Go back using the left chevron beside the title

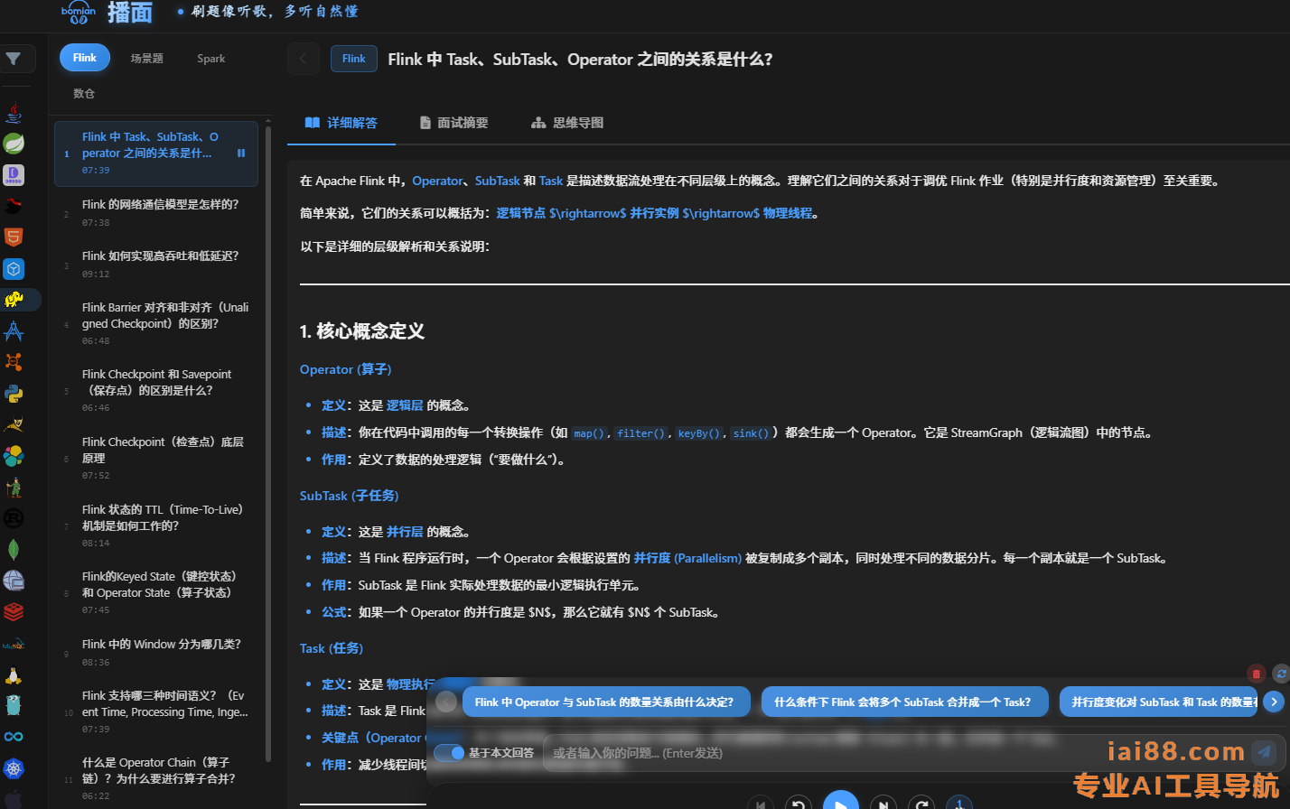coord(303,59)
